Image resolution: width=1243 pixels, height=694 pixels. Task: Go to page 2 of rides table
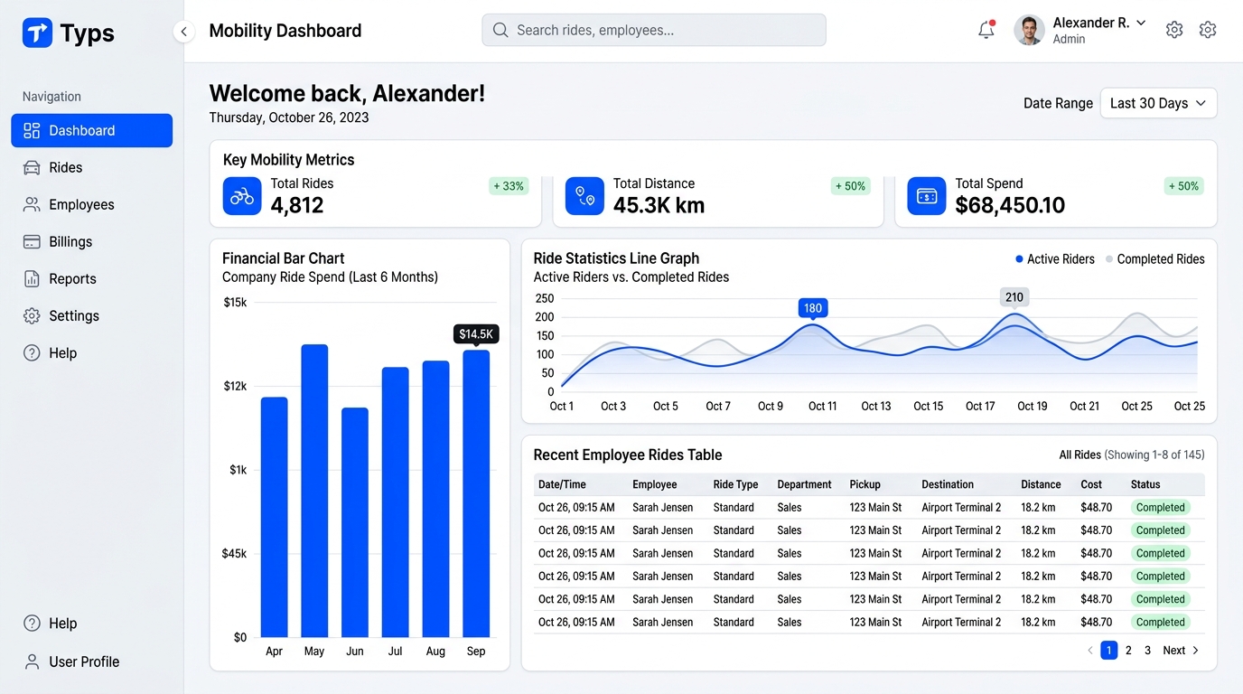1128,650
